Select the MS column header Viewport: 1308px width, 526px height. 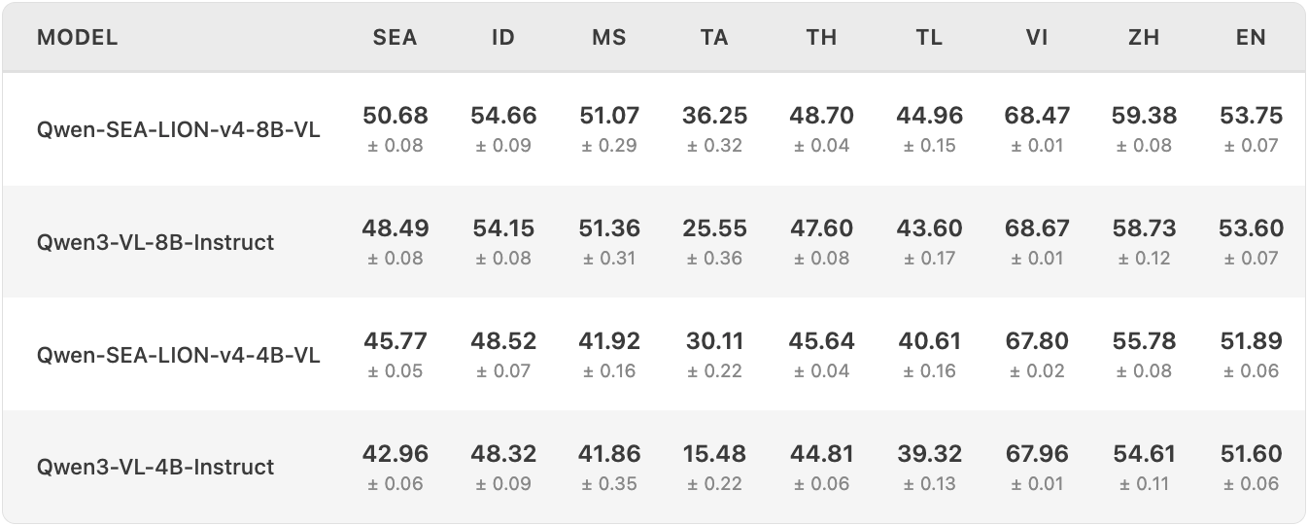point(609,38)
